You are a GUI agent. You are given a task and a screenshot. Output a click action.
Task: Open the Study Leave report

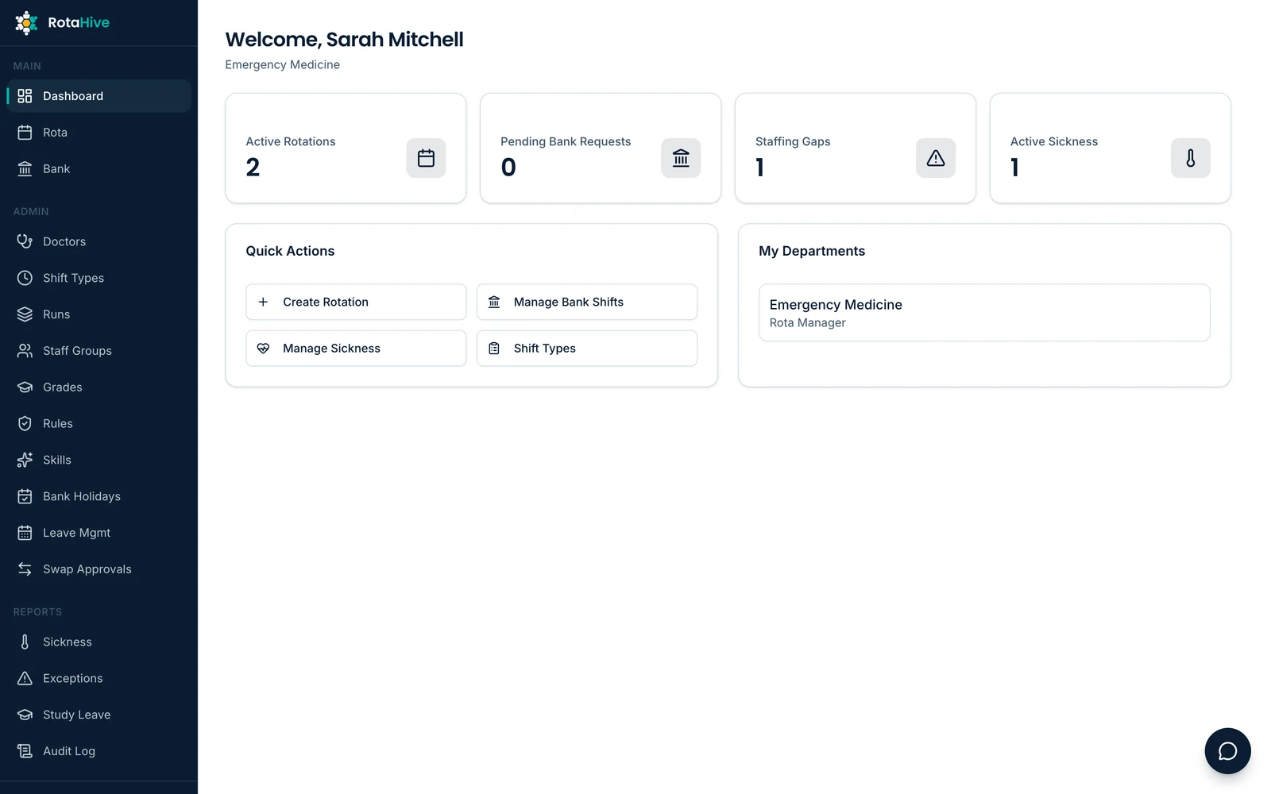99,715
